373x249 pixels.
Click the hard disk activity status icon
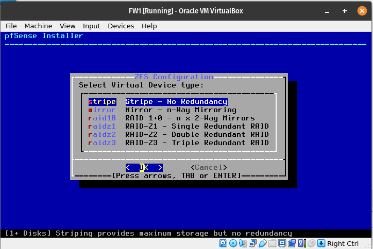click(223, 243)
